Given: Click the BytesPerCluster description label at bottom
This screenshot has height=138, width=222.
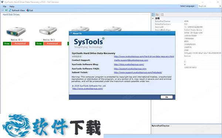Looking at the screenshot, I should (x=161, y=126).
